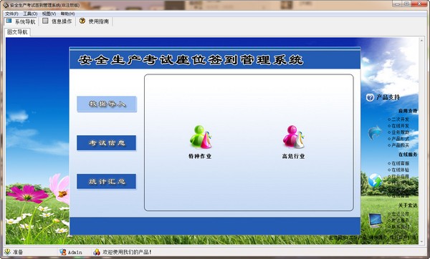Click the 在线服务 section heading

(x=408, y=155)
